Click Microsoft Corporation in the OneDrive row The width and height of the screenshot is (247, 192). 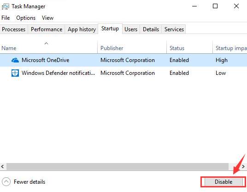click(128, 60)
